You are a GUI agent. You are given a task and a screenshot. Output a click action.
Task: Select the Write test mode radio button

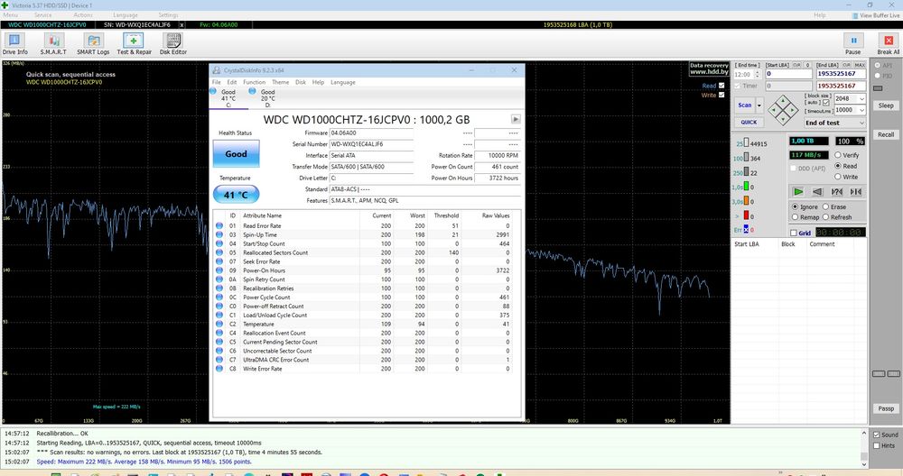(838, 177)
